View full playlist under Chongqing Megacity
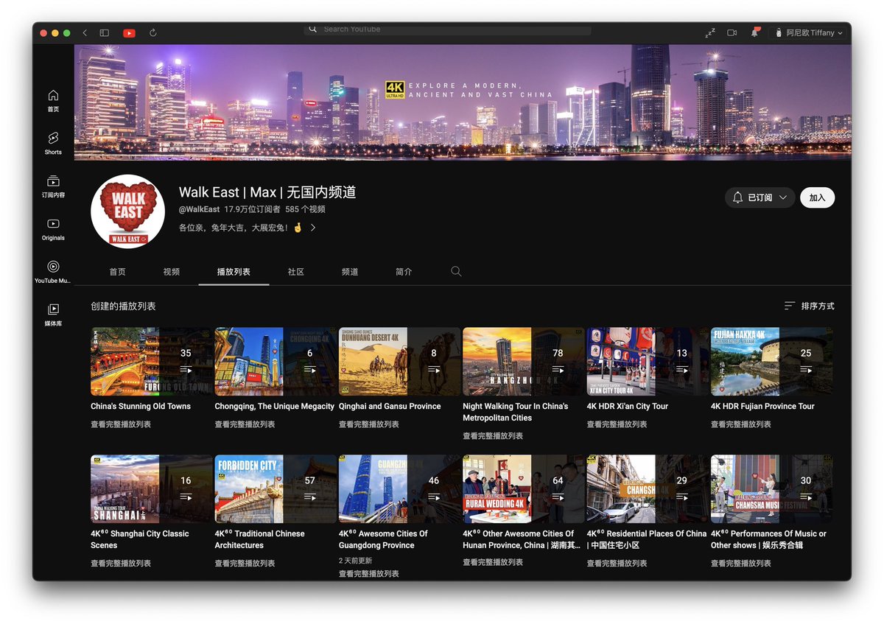The width and height of the screenshot is (884, 624). click(x=245, y=424)
